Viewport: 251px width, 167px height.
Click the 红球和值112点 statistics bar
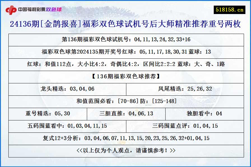pyautogui.click(x=125, y=65)
